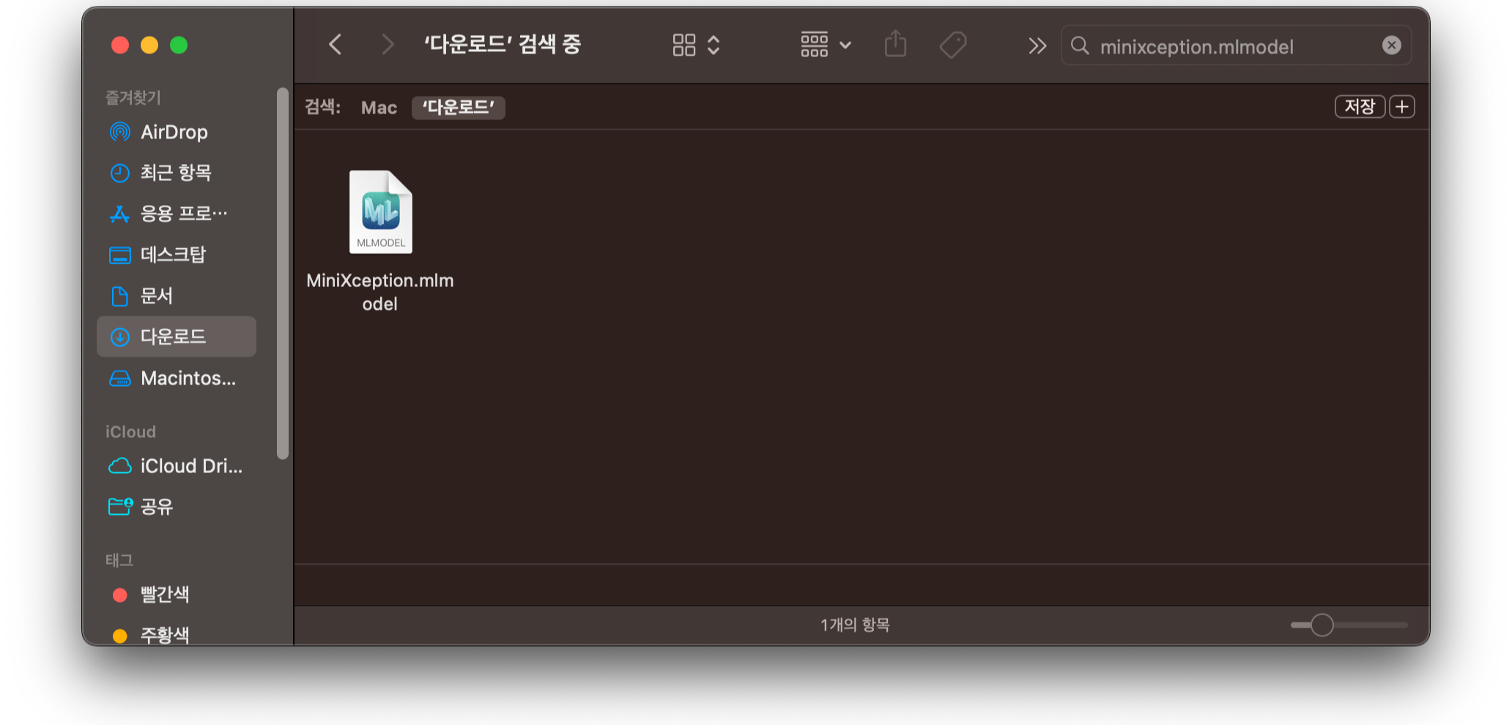Screen dimensions: 1512x725
Task: Clear the search field text
Action: (1392, 45)
